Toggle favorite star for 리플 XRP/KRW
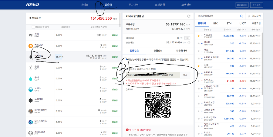The image size is (273, 137). click(198, 66)
